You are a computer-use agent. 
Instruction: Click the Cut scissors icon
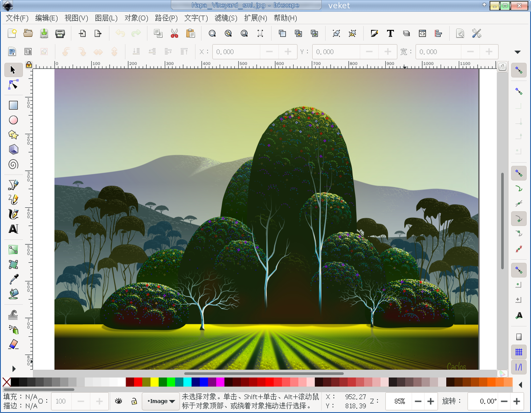coord(175,33)
